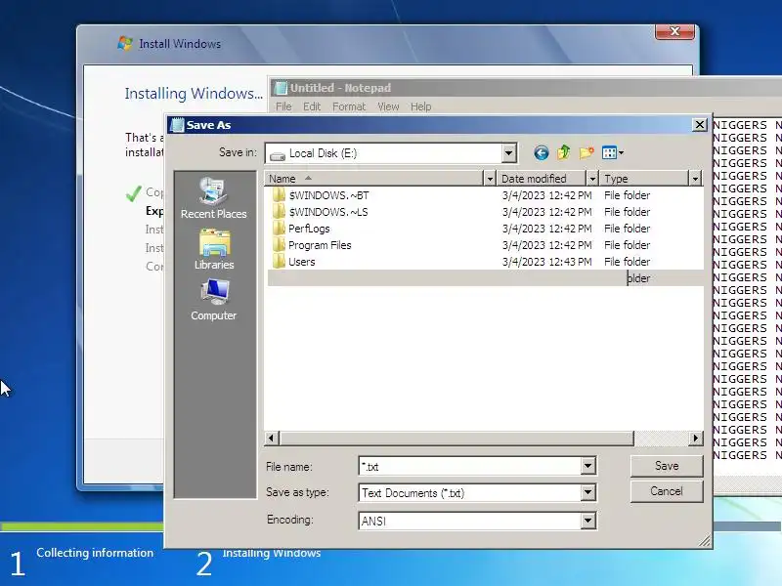782x586 pixels.
Task: Select the PerfLogs folder icon
Action: 280,229
